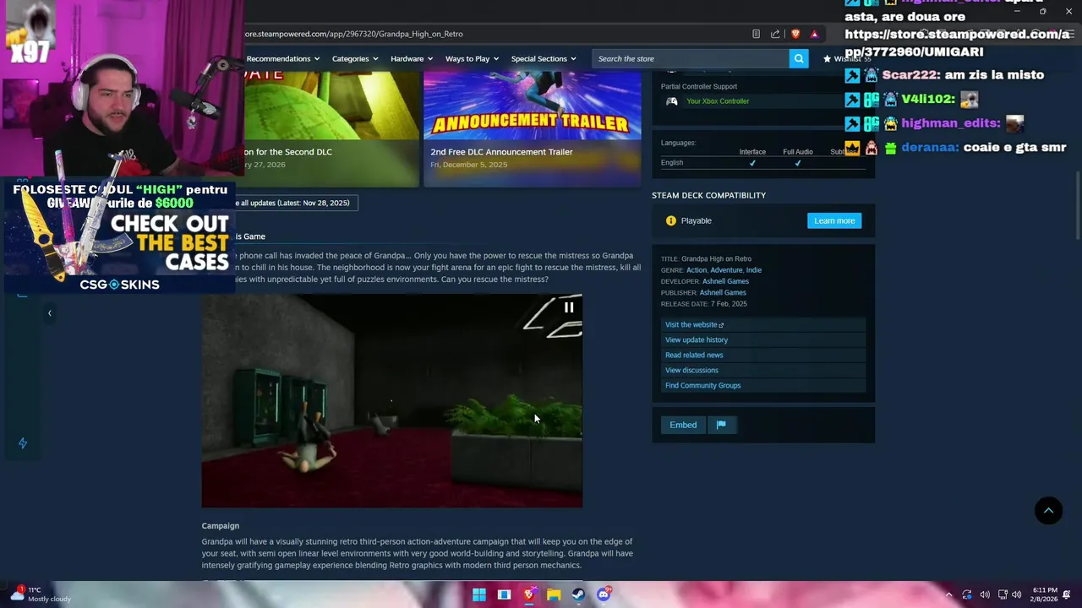
Task: Click the browser address bar URL
Action: (x=353, y=34)
